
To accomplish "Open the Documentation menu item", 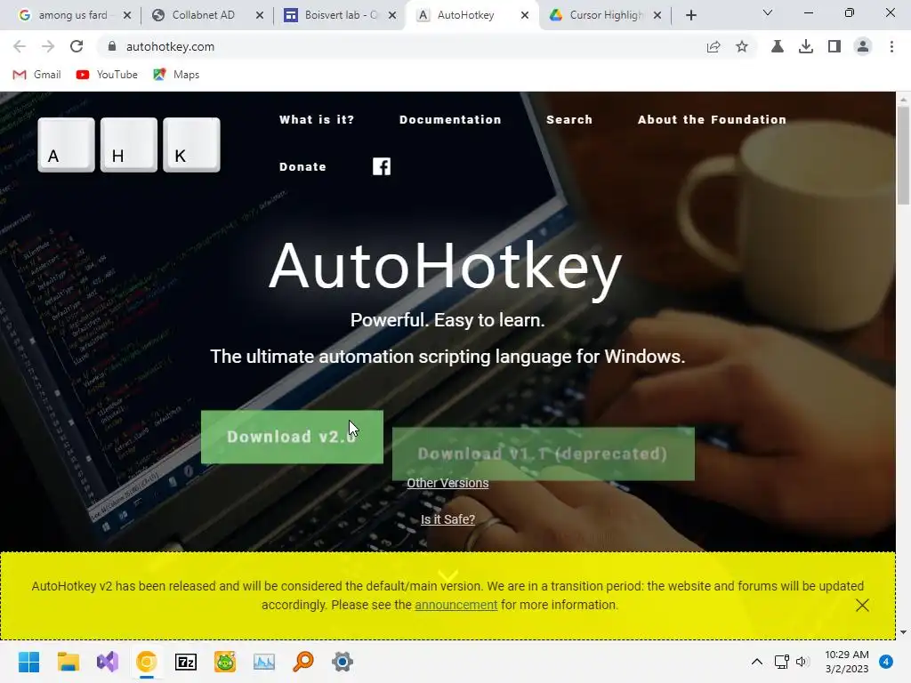I will pos(450,120).
